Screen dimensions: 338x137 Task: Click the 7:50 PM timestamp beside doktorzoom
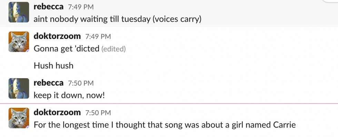tap(98, 113)
